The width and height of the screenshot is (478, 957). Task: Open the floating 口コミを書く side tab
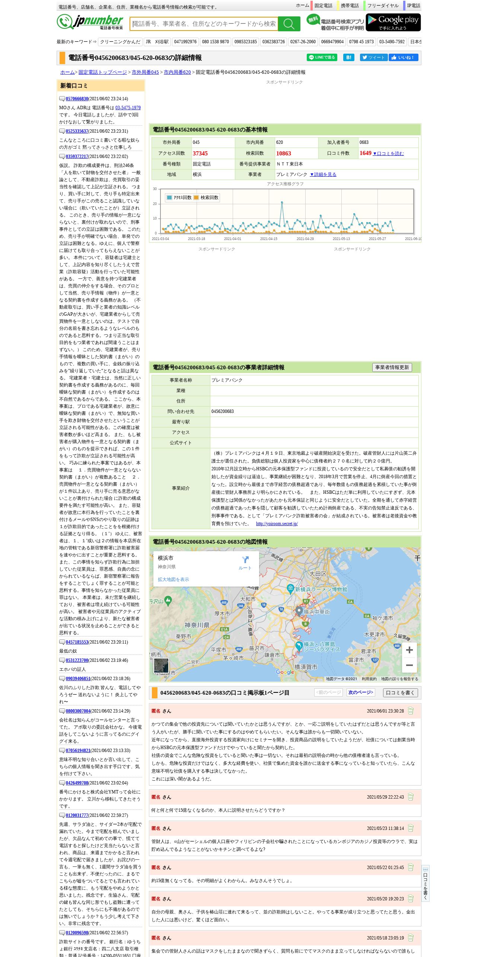tap(426, 883)
